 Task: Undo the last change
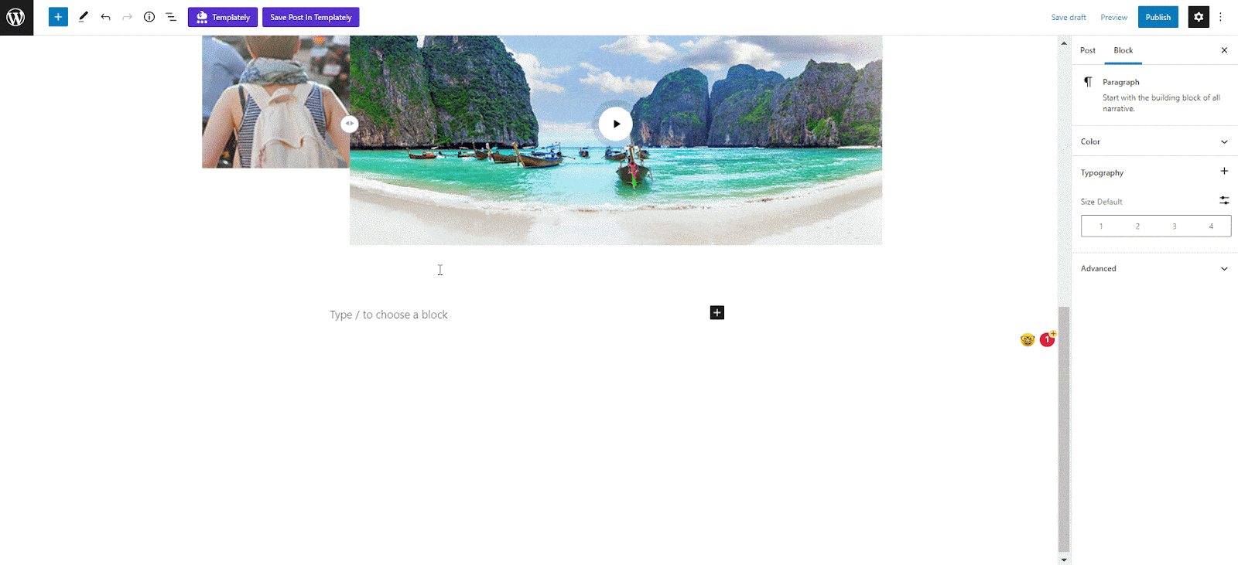tap(106, 17)
